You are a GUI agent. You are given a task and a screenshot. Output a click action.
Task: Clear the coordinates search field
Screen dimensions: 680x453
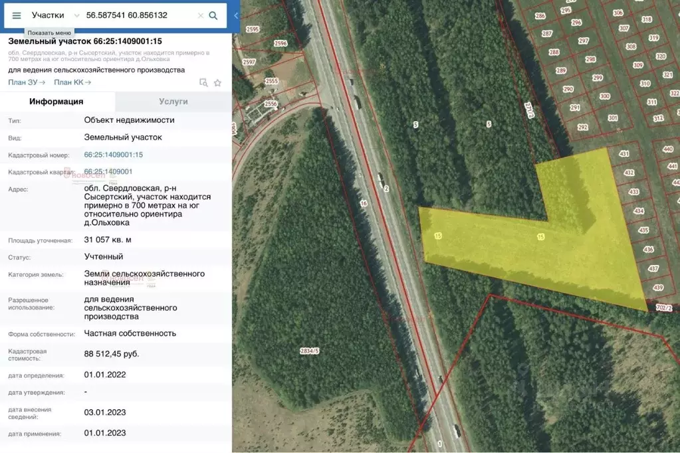[x=200, y=15]
